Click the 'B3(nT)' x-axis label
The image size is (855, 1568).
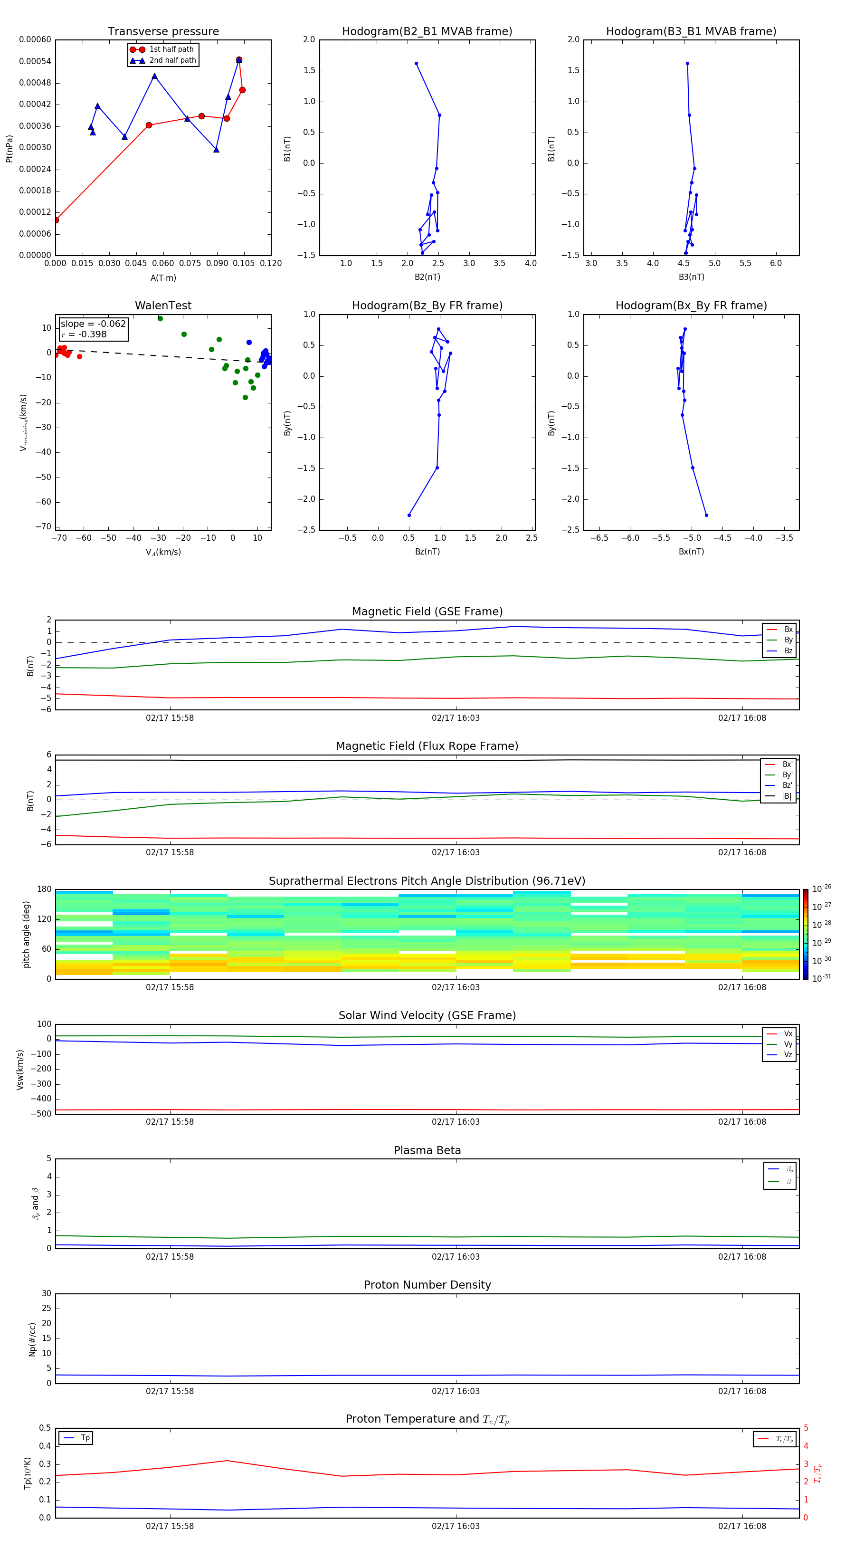(x=691, y=277)
